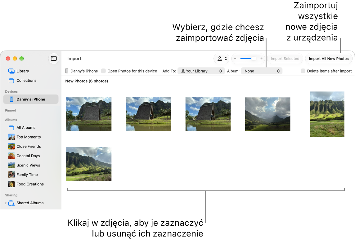Click the All Albums icon
The height and width of the screenshot is (239, 355).
(11, 127)
